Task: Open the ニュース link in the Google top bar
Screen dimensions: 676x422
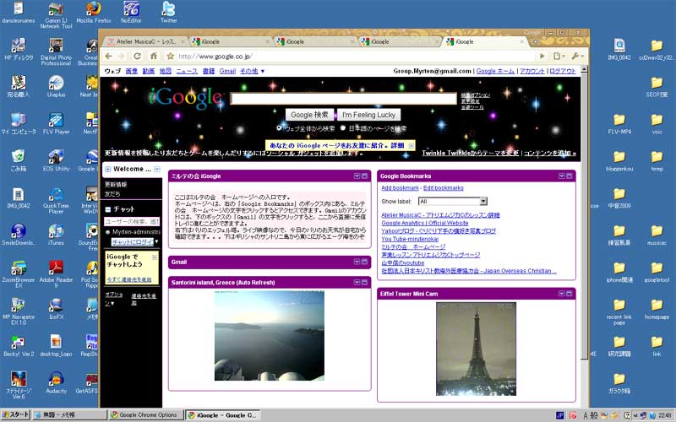Action: 187,71
